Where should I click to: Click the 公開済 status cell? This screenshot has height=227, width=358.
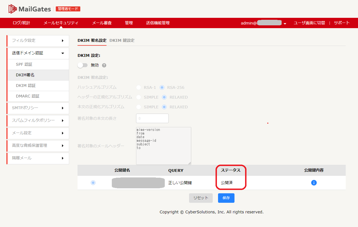(227, 183)
